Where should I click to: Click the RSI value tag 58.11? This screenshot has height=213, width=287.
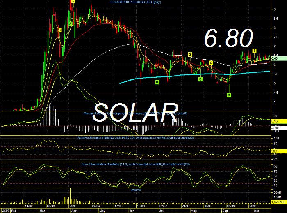click(278, 151)
